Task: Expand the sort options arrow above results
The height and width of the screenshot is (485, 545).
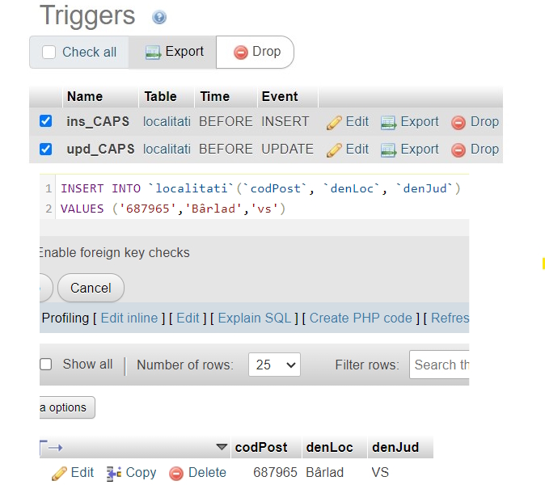Action: click(x=222, y=447)
